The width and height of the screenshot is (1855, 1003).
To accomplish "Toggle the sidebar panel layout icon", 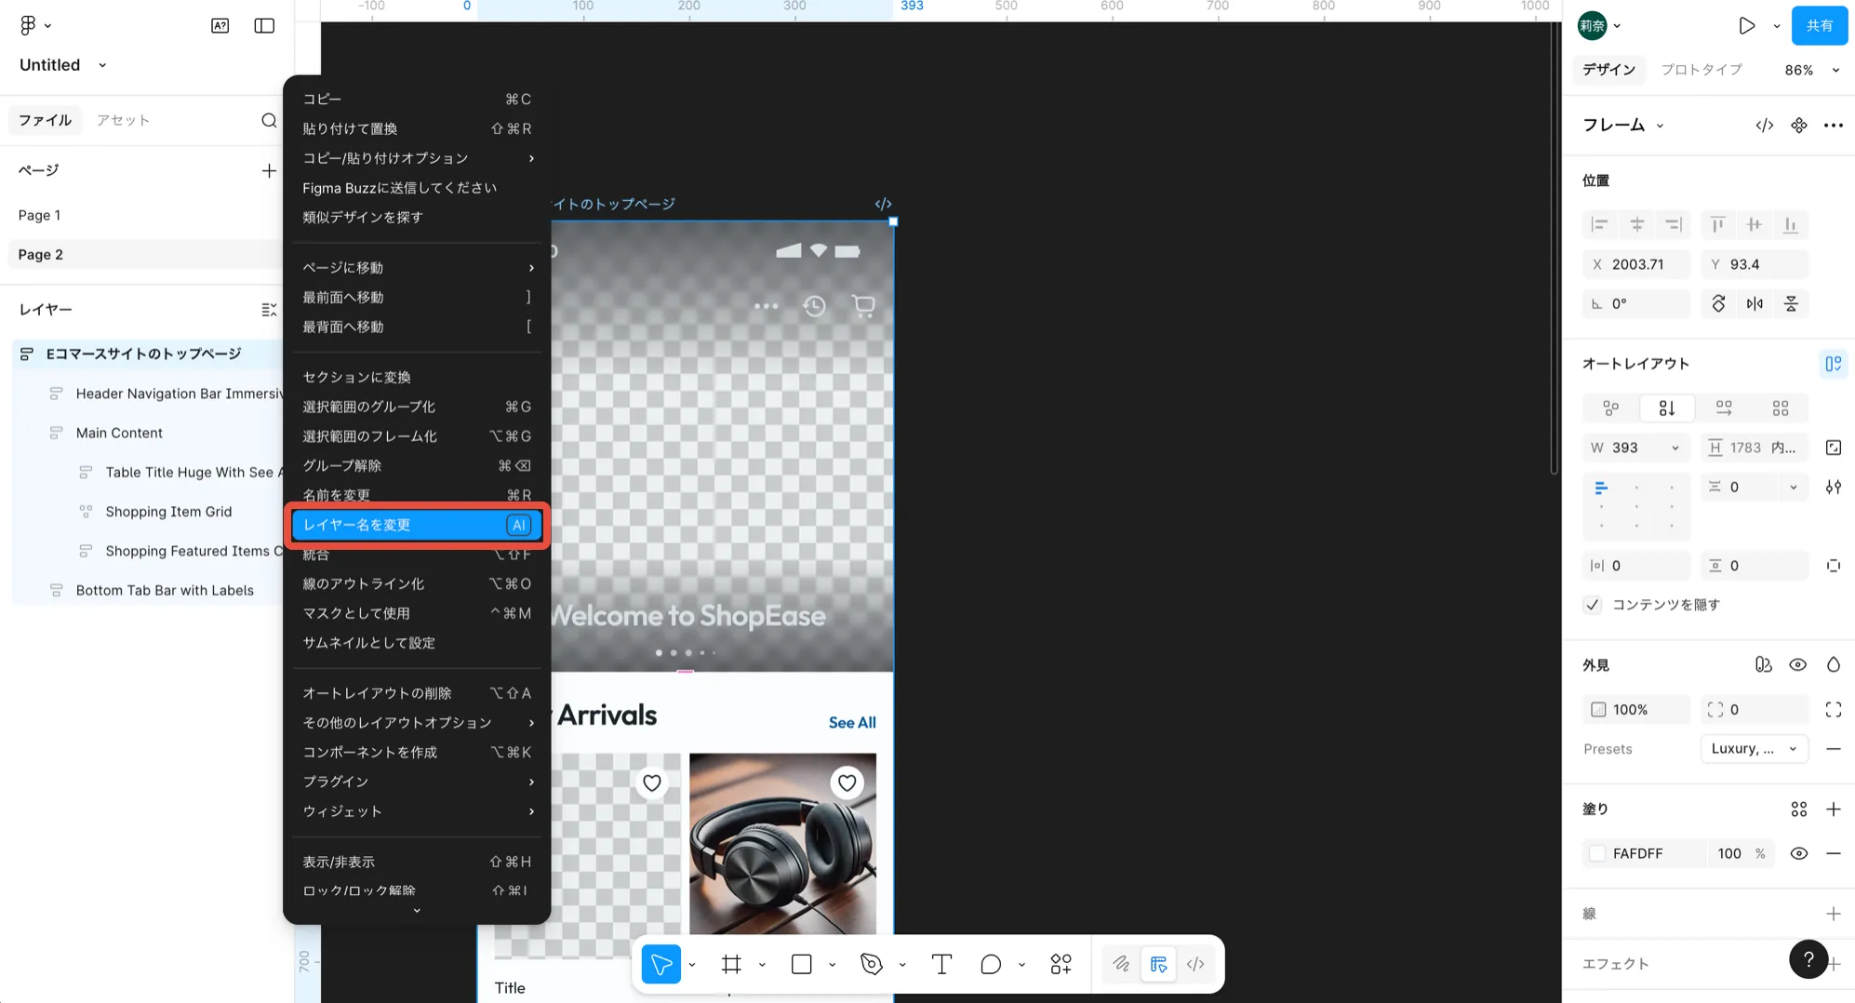I will pos(264,26).
